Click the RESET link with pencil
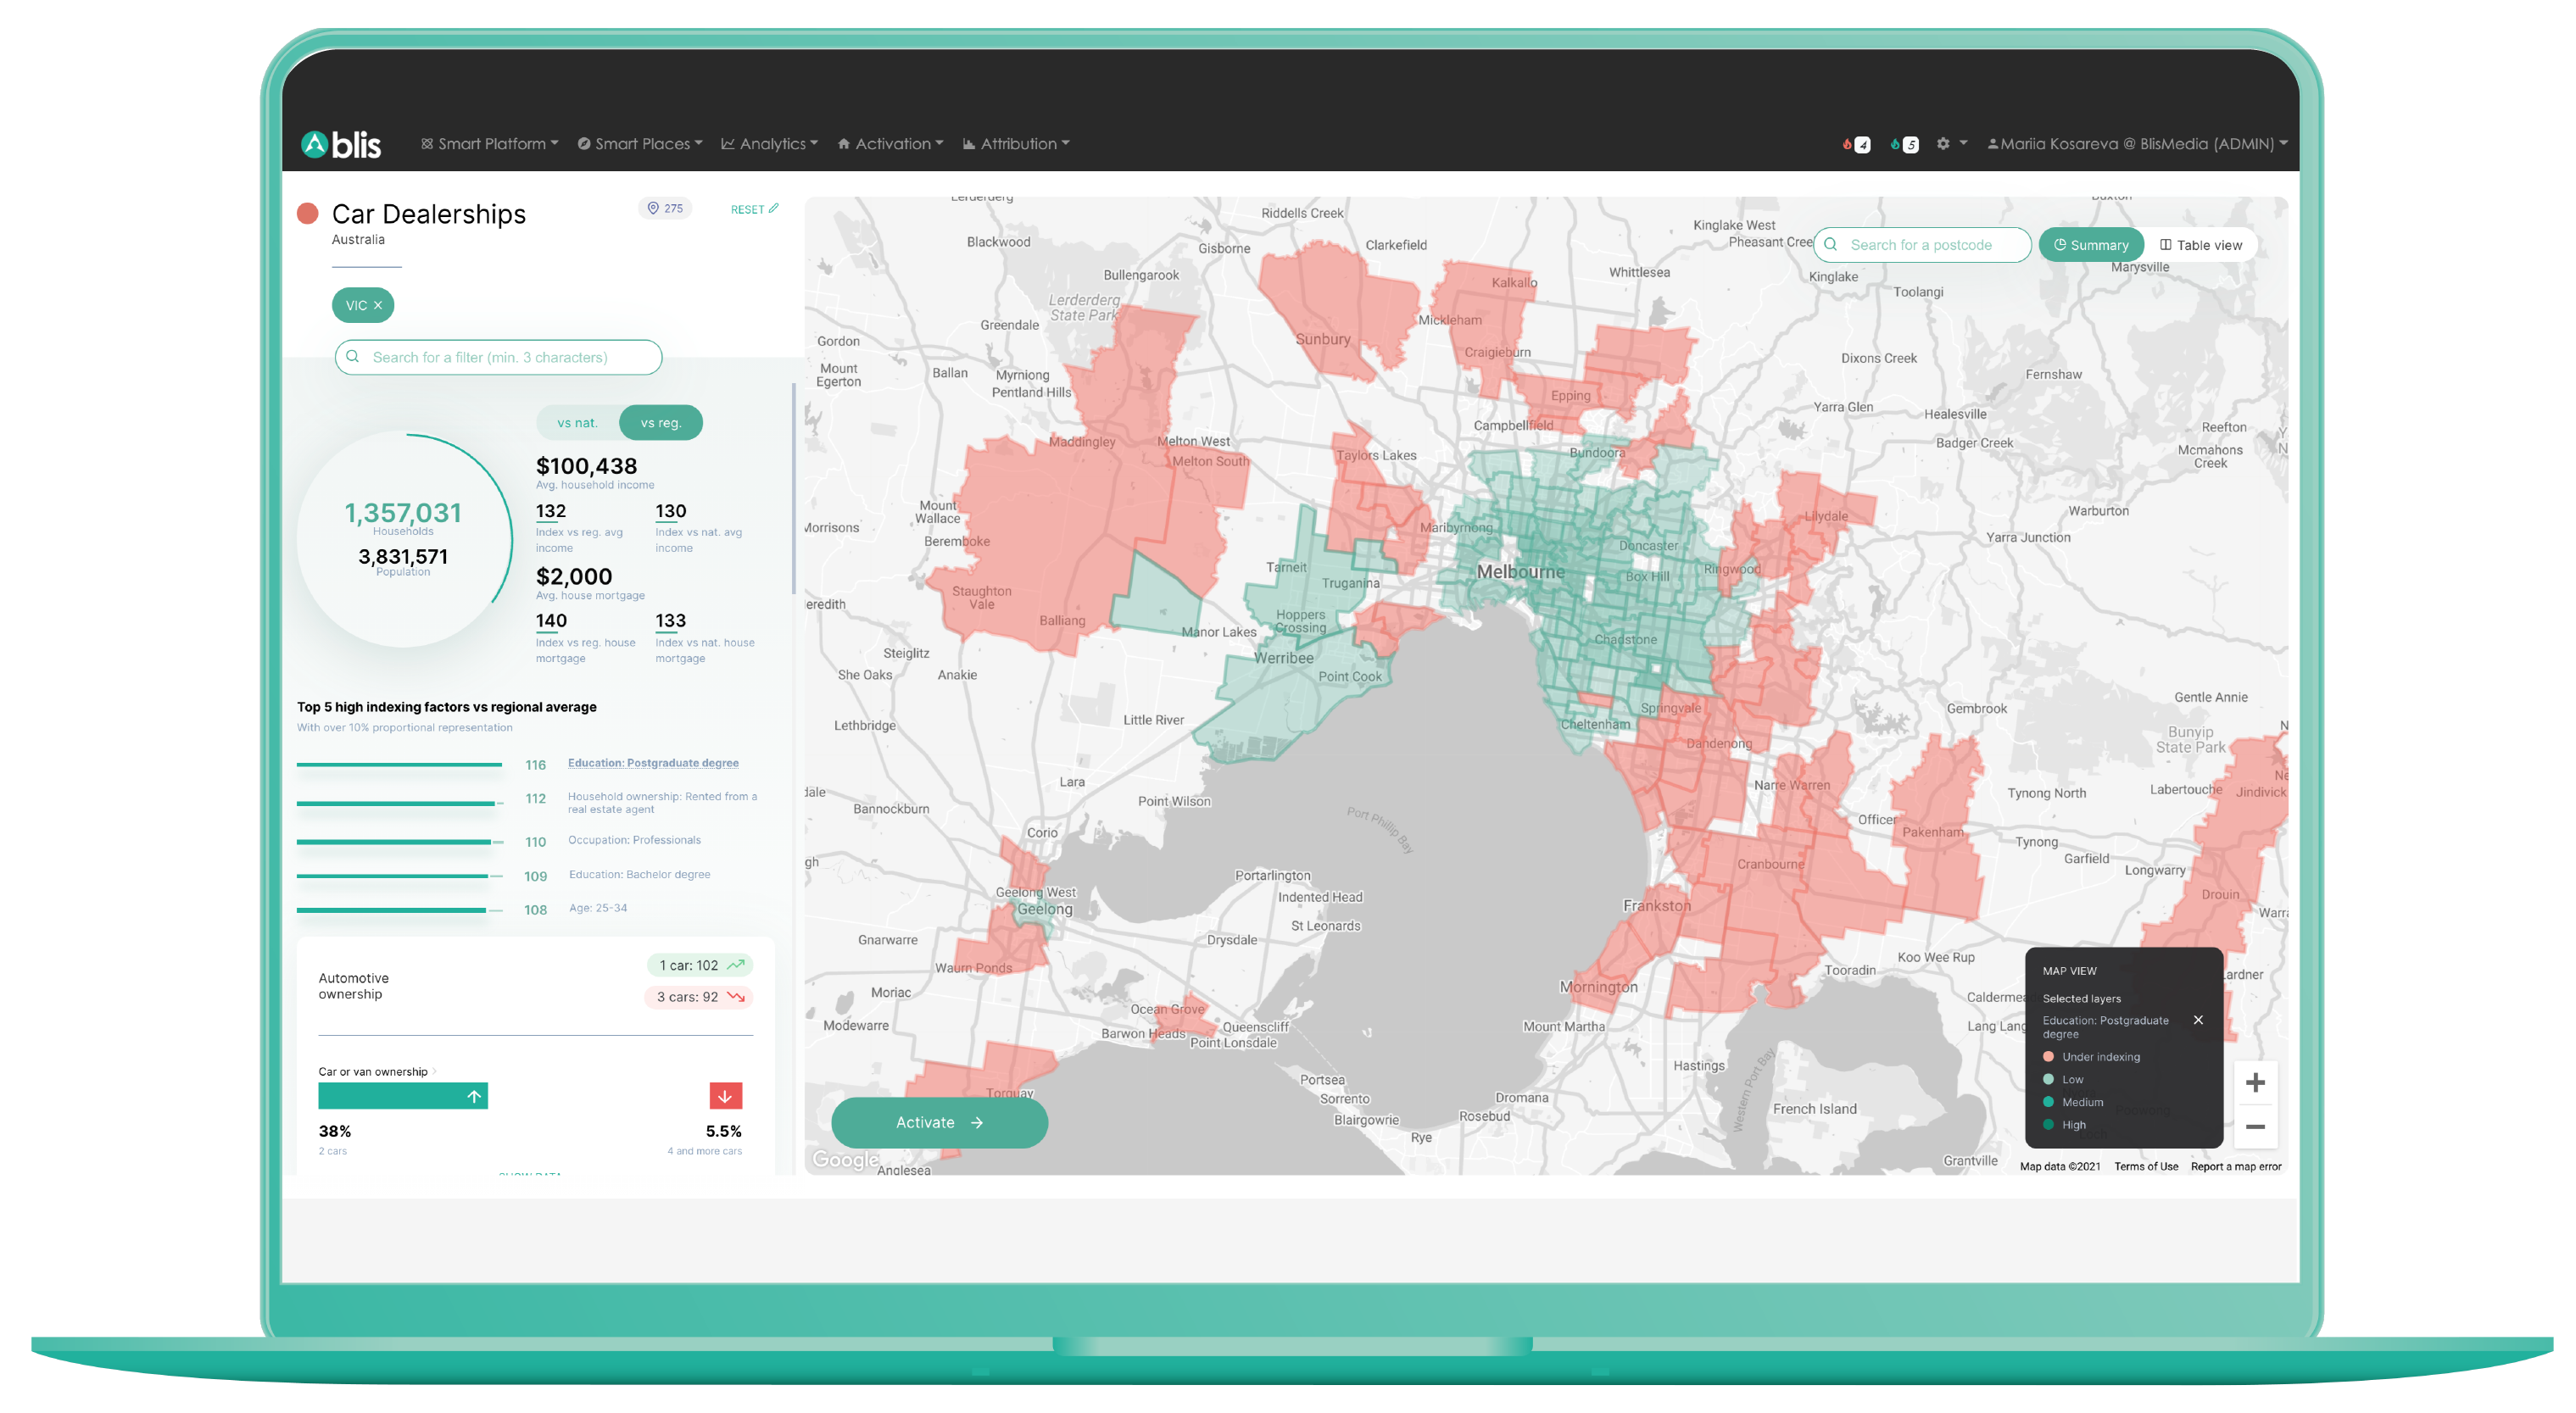The width and height of the screenshot is (2576, 1413). [x=754, y=209]
